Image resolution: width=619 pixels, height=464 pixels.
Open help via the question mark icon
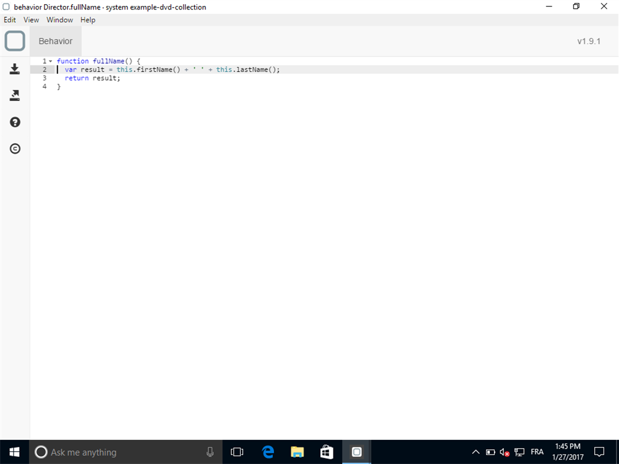(14, 122)
